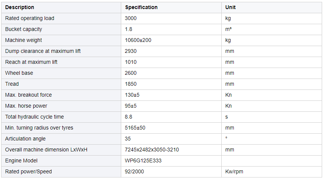
Task: Select the Articulation angle value 35
Action: pyautogui.click(x=128, y=139)
